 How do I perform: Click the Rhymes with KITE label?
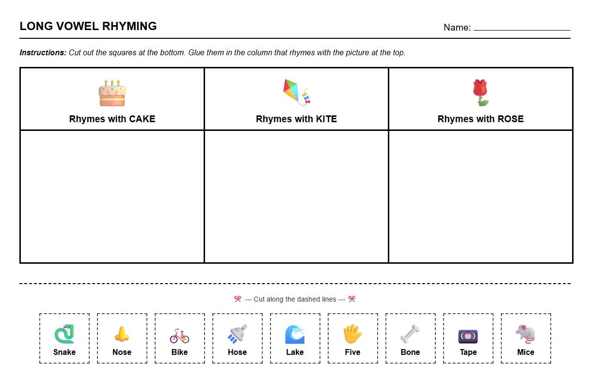[296, 119]
